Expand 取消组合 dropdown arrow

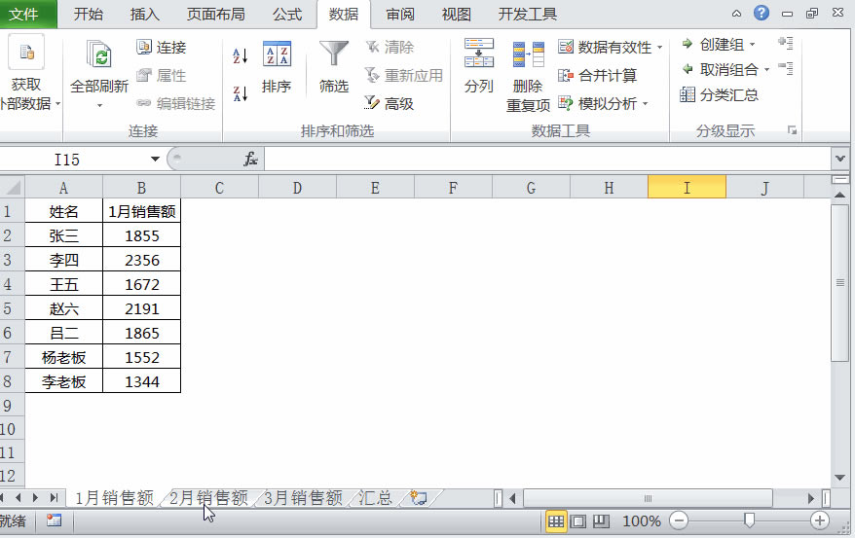tap(766, 70)
